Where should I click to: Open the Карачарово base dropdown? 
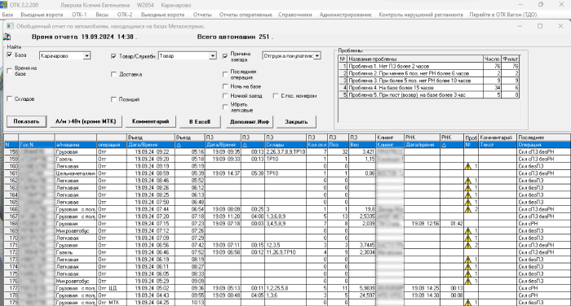(x=86, y=56)
